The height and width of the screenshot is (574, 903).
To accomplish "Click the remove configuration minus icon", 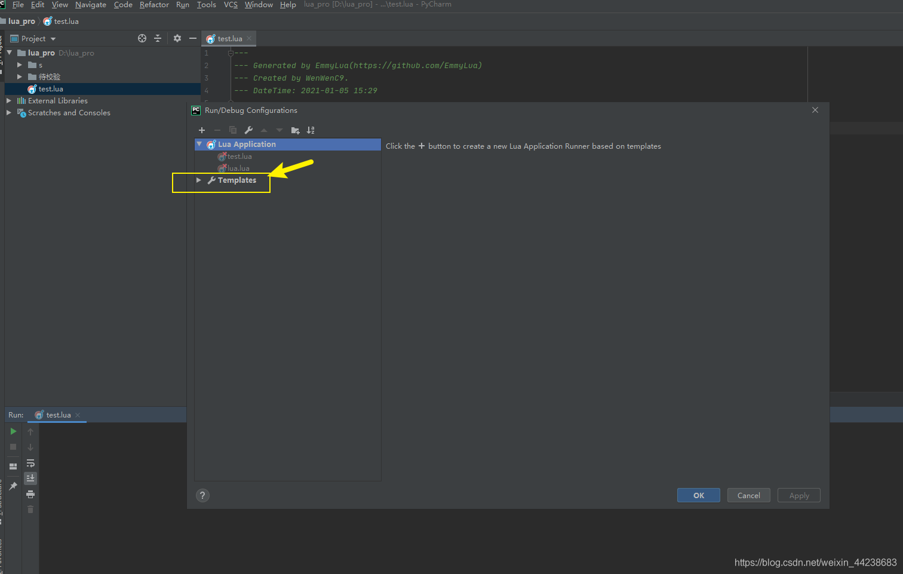I will [217, 130].
